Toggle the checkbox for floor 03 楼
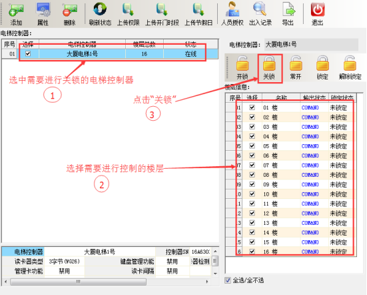This screenshot has width=367, height=295. click(x=252, y=127)
